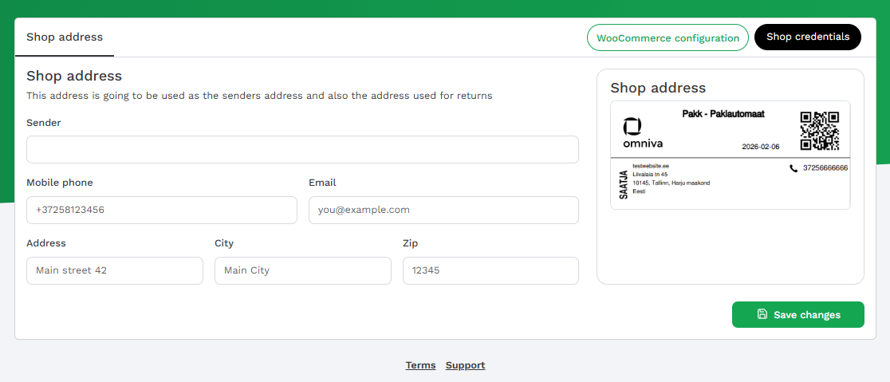
Task: Click the Omniva logo on the label
Action: (x=642, y=133)
